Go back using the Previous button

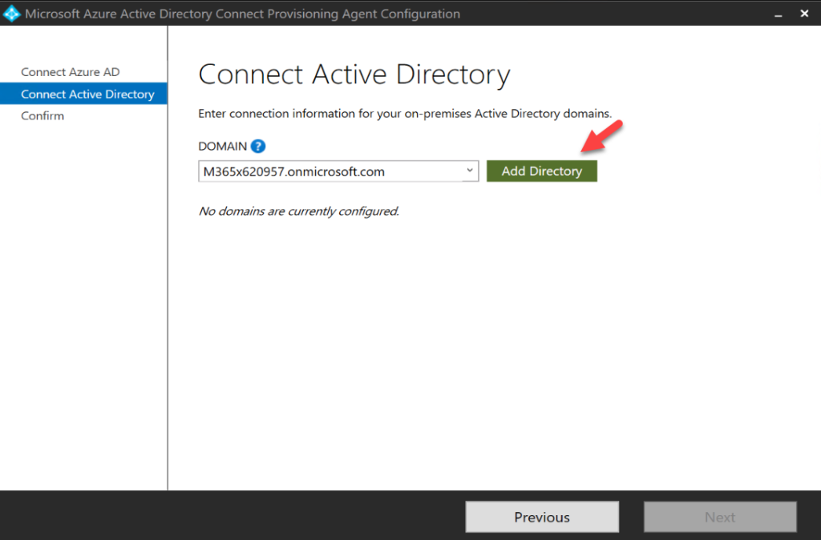(541, 517)
